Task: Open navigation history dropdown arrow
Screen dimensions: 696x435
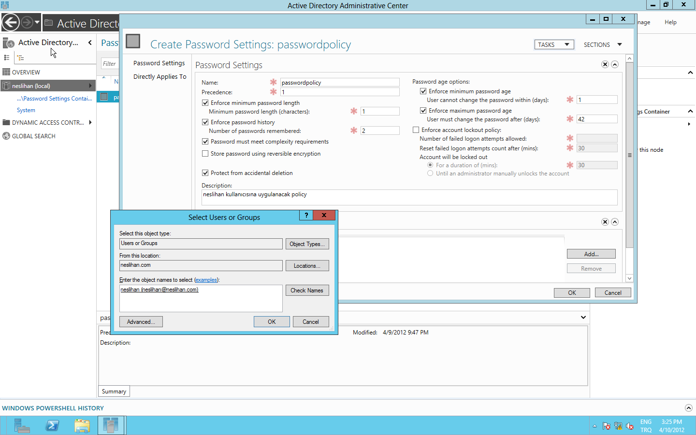Action: [x=37, y=22]
